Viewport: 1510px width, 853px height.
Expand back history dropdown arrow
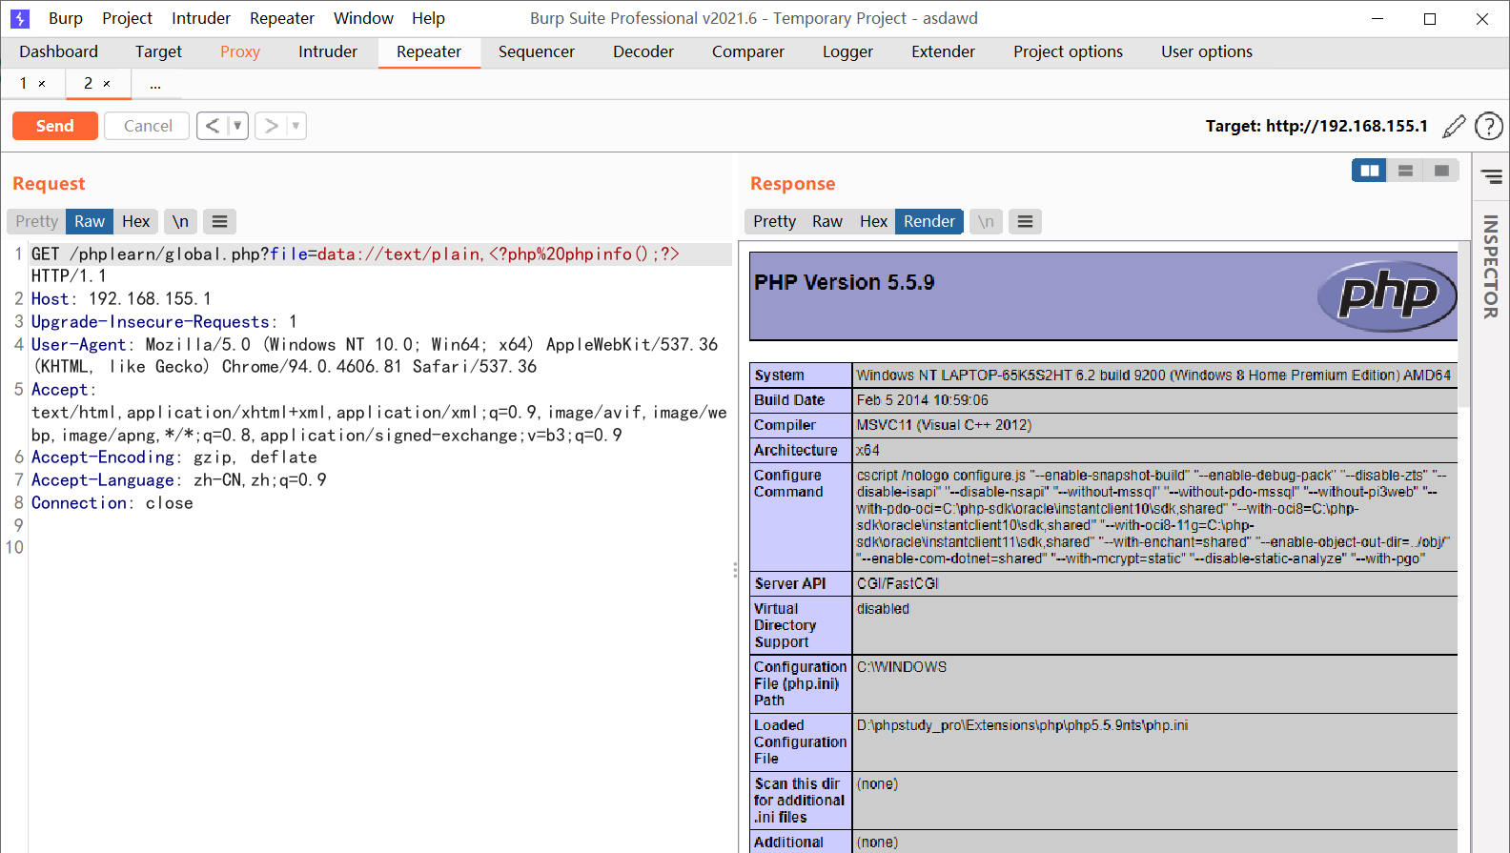[237, 126]
